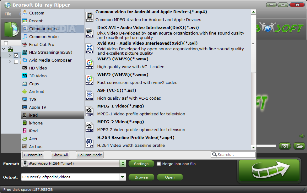Image resolution: width=307 pixels, height=193 pixels.
Task: Click the format list scrollbar thumb
Action: point(253,44)
